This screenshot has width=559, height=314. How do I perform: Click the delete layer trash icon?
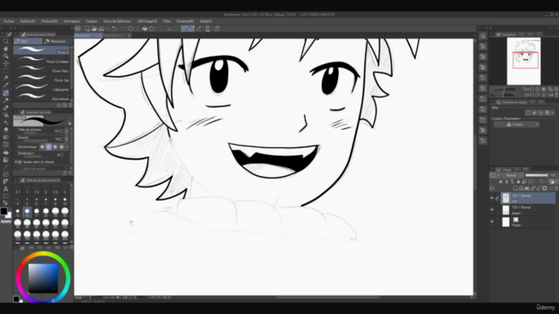556,188
